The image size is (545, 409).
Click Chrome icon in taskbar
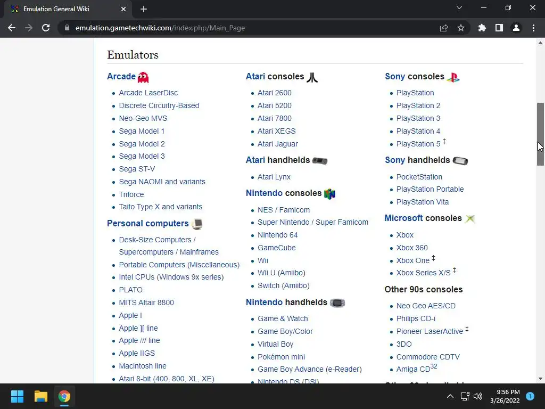tap(64, 396)
